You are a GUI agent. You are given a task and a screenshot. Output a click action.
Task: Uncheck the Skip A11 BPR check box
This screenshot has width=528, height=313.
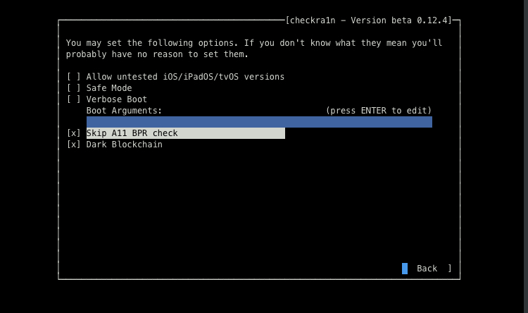click(73, 133)
